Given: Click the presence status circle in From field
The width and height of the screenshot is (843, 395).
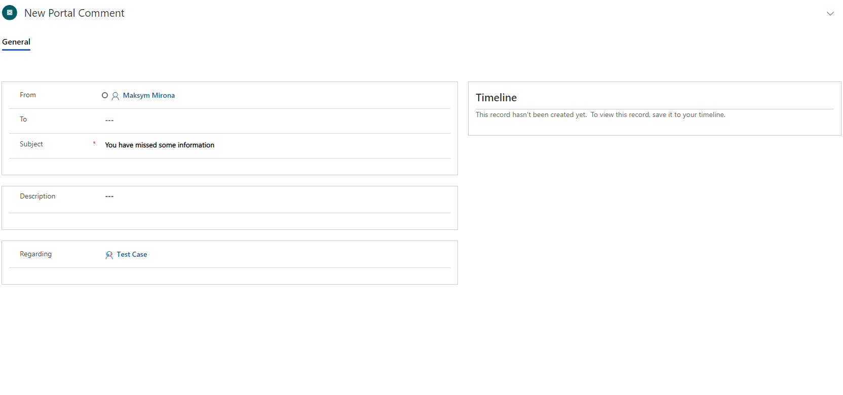Looking at the screenshot, I should click(x=105, y=95).
